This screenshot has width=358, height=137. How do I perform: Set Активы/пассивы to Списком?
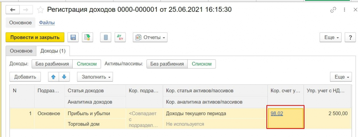tap(202, 64)
